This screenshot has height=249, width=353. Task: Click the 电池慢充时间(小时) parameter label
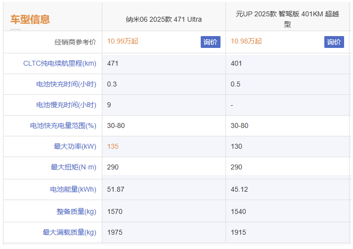66,105
